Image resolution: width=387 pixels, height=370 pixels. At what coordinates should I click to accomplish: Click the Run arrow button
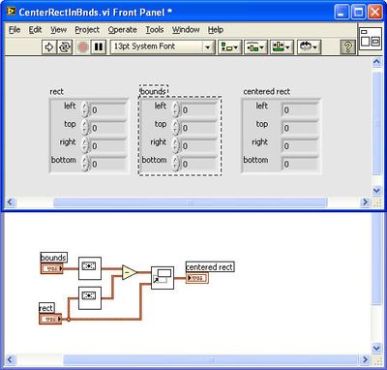49,47
